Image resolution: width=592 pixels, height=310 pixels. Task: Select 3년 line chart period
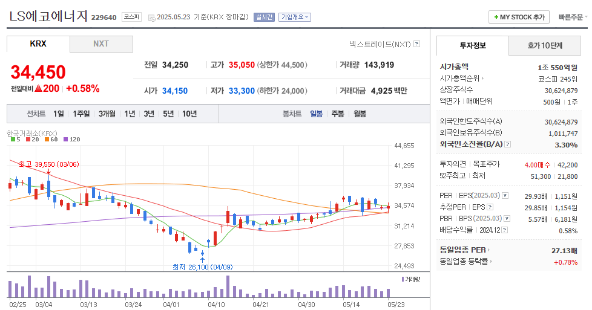tap(149, 114)
